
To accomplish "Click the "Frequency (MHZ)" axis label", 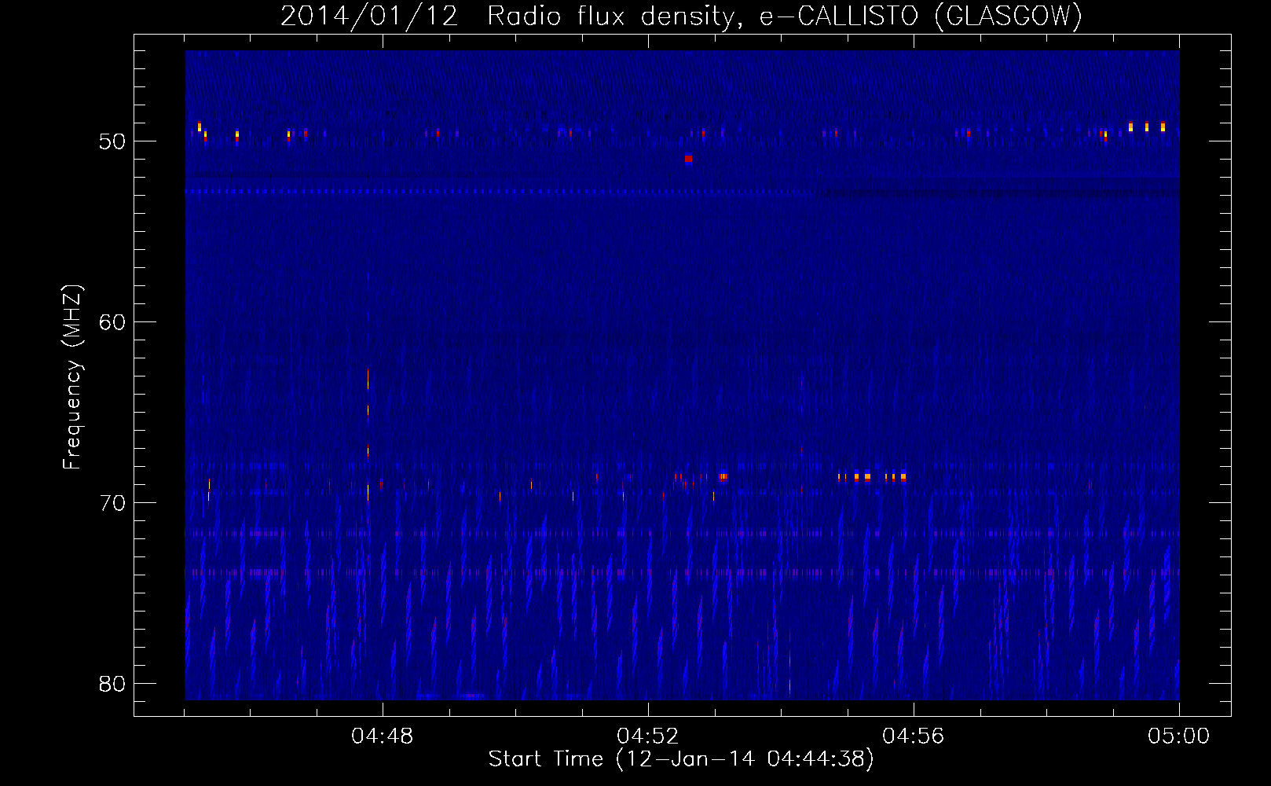I will point(71,377).
